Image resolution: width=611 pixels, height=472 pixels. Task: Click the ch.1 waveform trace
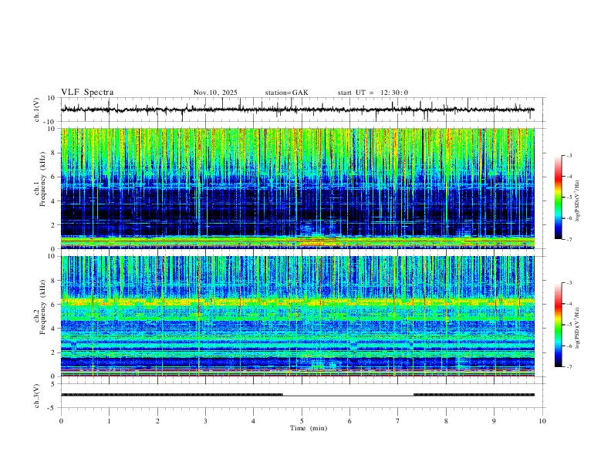click(297, 110)
